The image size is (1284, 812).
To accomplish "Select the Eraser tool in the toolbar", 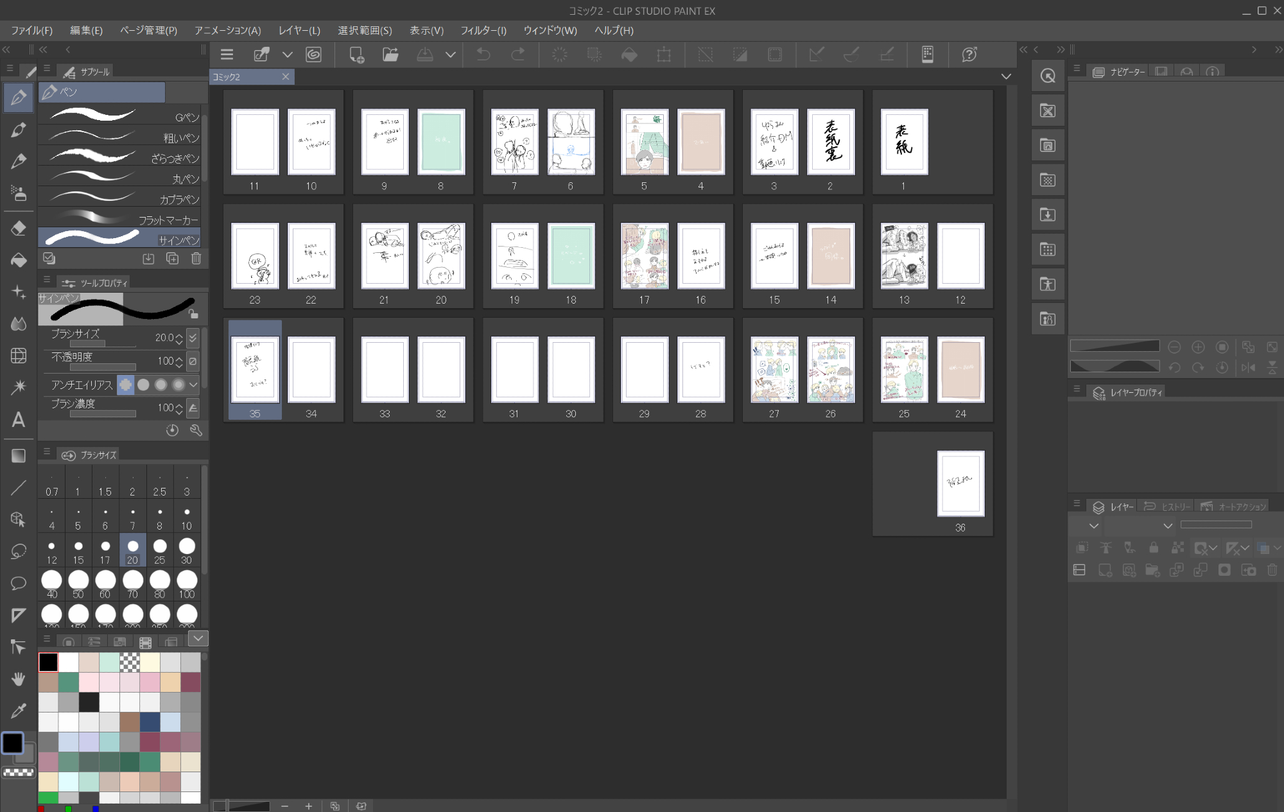I will pyautogui.click(x=19, y=229).
